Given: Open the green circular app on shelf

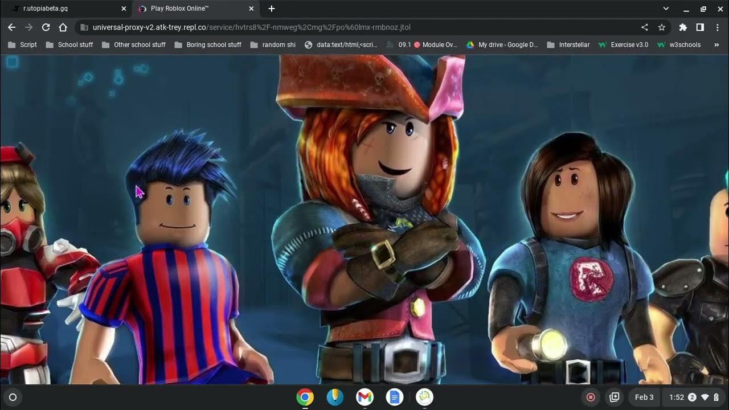Looking at the screenshot, I should [424, 397].
